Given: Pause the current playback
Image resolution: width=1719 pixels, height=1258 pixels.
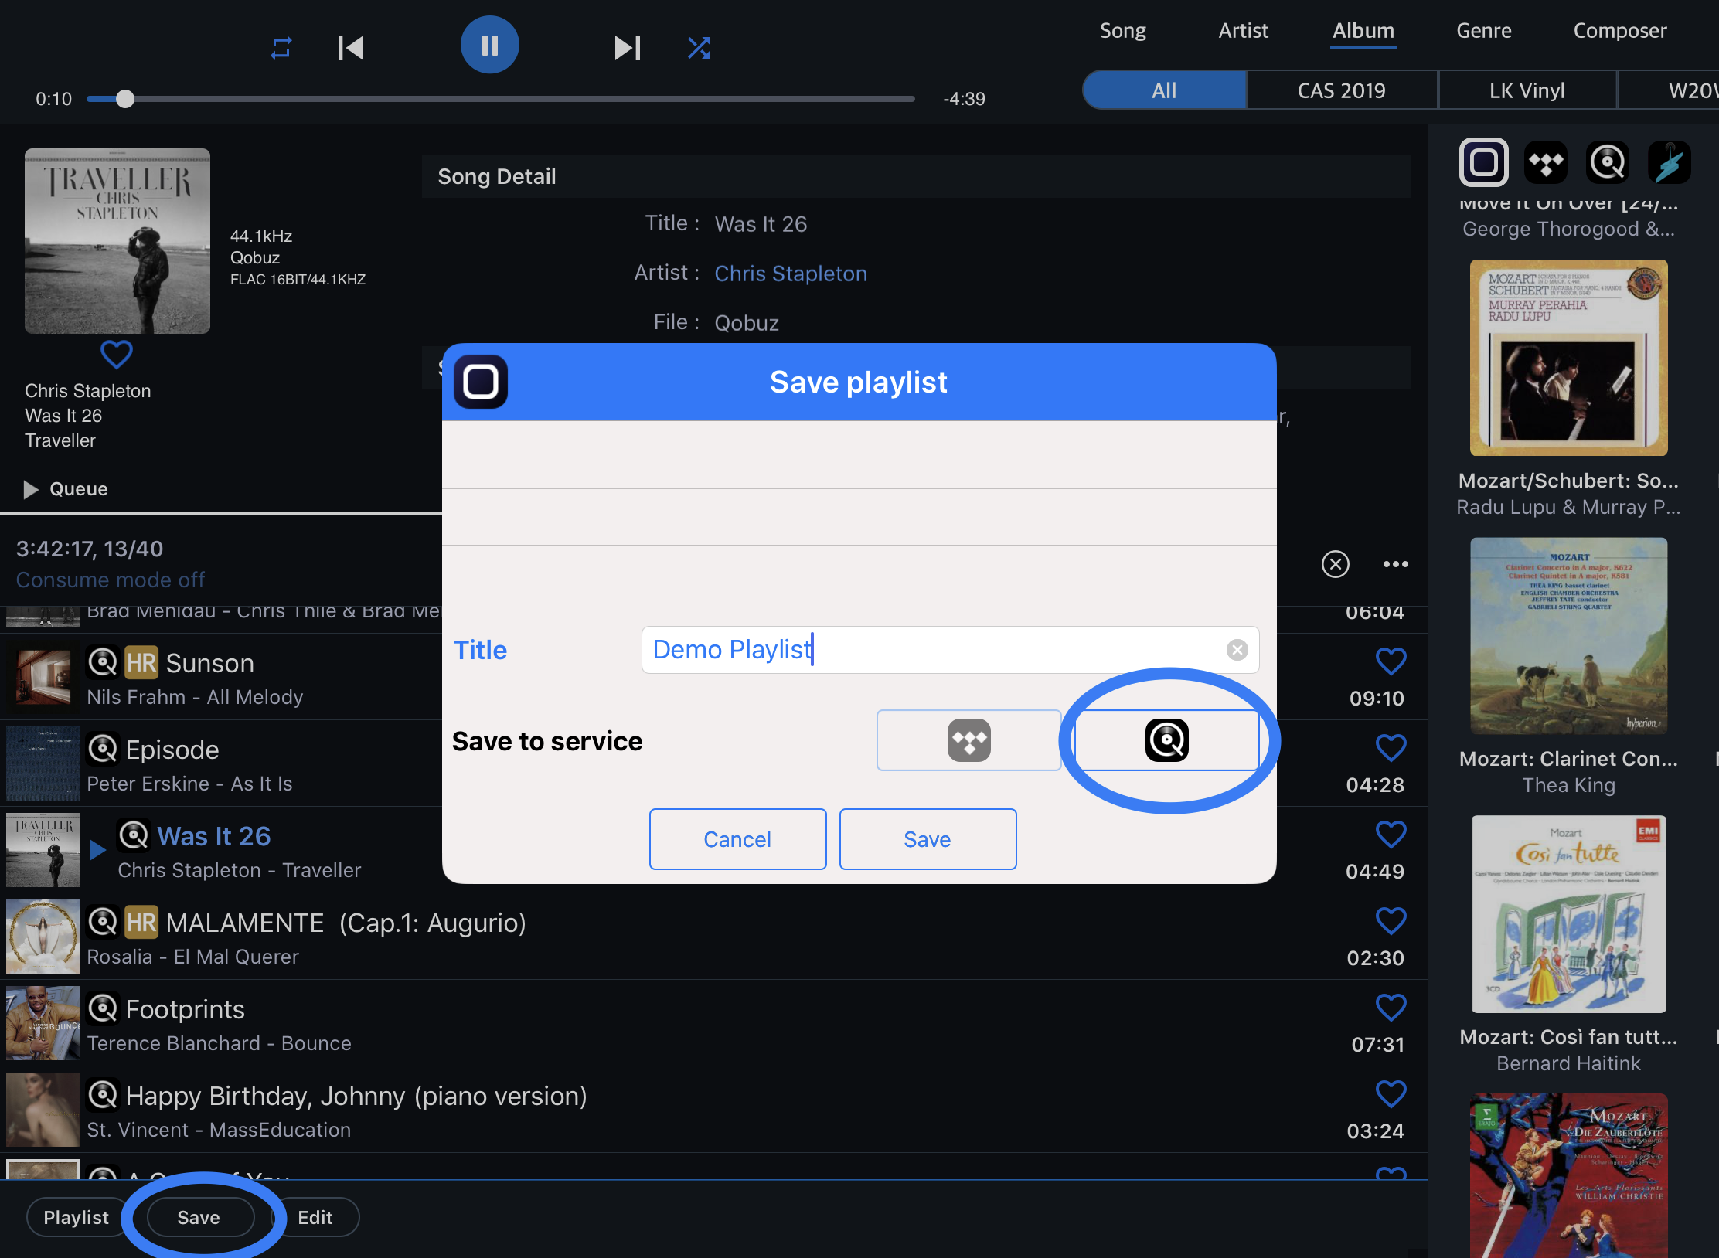Looking at the screenshot, I should (489, 46).
